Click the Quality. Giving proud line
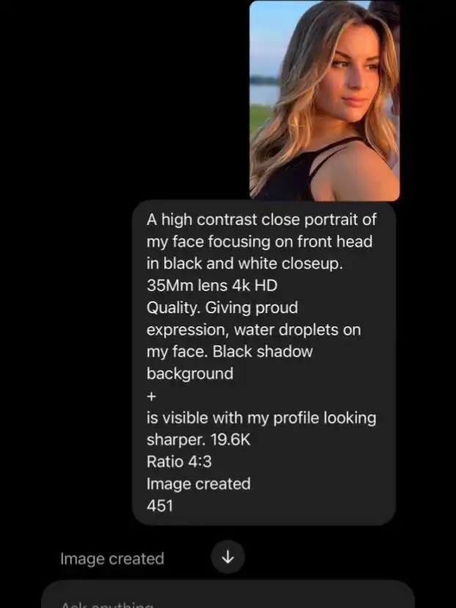Screen dimensions: 456x608 click(x=222, y=308)
